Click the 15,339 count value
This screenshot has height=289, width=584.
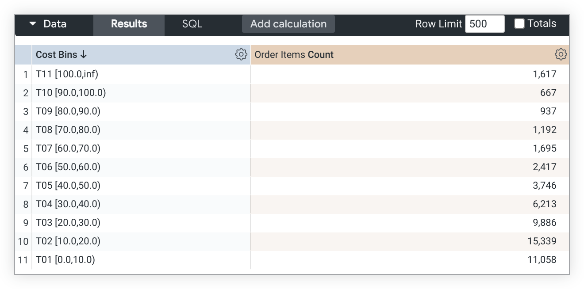(542, 241)
